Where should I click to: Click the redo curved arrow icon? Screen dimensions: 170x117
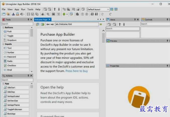pyautogui.click(x=110, y=14)
